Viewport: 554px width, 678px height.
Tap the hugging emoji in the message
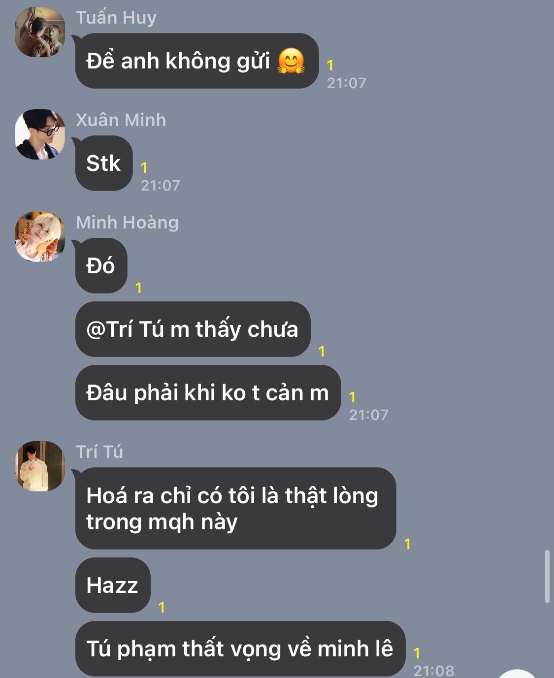point(291,61)
